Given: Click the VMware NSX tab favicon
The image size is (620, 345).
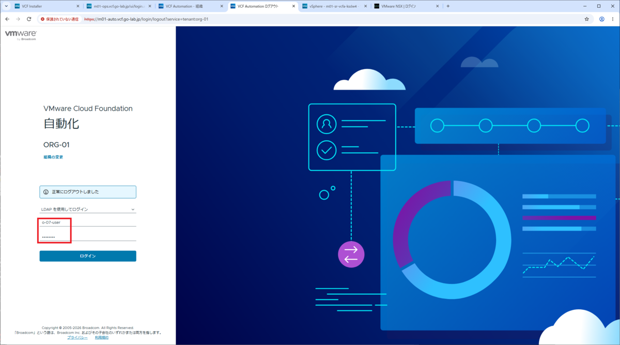Looking at the screenshot, I should 377,6.
